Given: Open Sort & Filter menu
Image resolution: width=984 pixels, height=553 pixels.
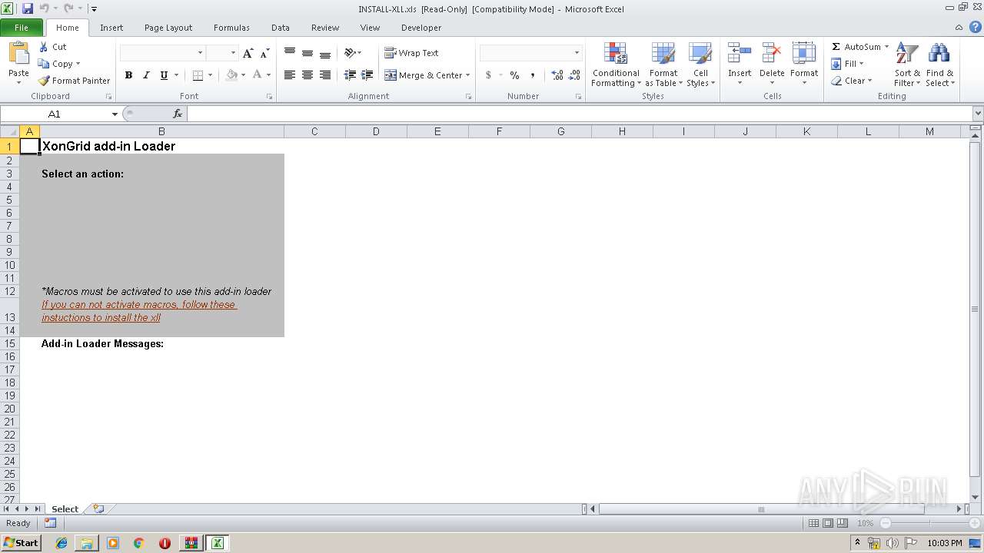Looking at the screenshot, I should pyautogui.click(x=907, y=65).
